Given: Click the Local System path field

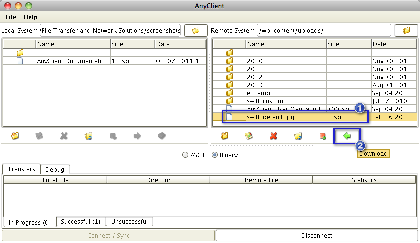Looking at the screenshot, I should point(110,30).
